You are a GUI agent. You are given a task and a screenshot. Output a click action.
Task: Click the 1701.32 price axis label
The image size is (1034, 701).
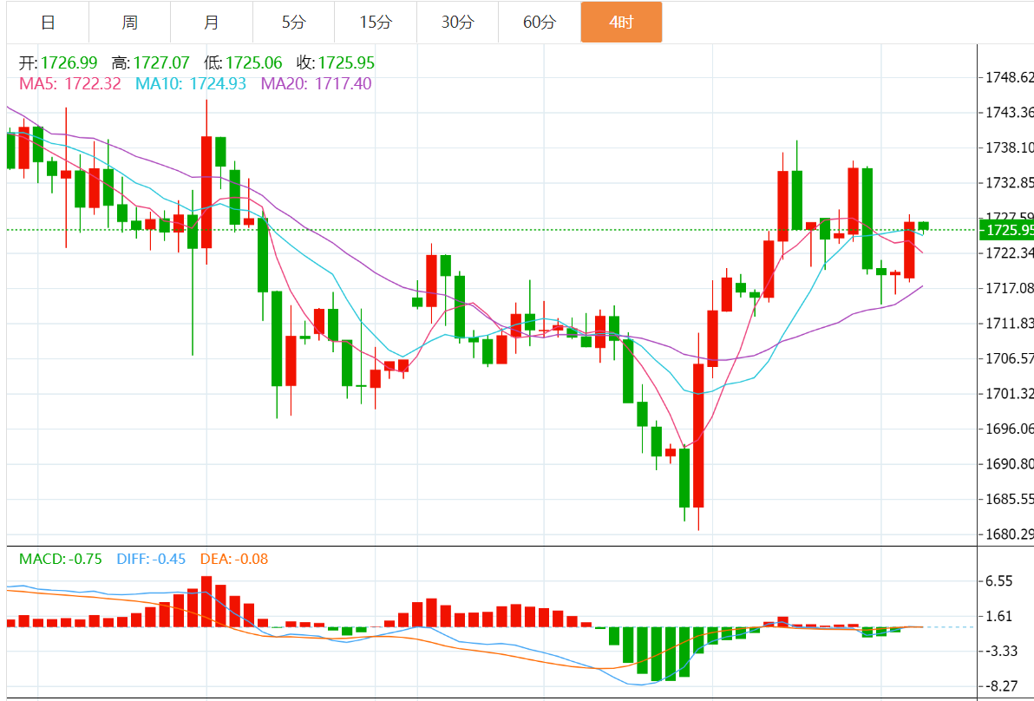[1009, 394]
